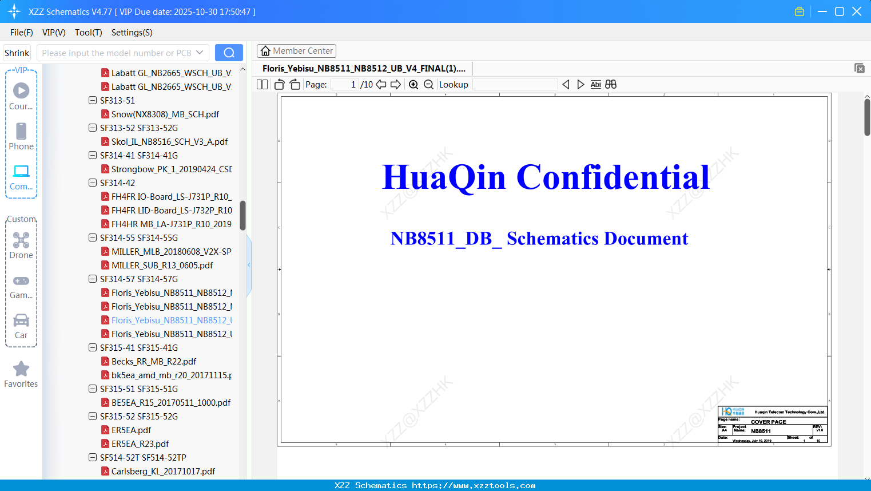Select the Floris_Yebisu_NB8511 document tab

tap(364, 69)
